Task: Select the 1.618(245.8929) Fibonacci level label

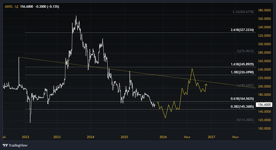Action: (242, 64)
